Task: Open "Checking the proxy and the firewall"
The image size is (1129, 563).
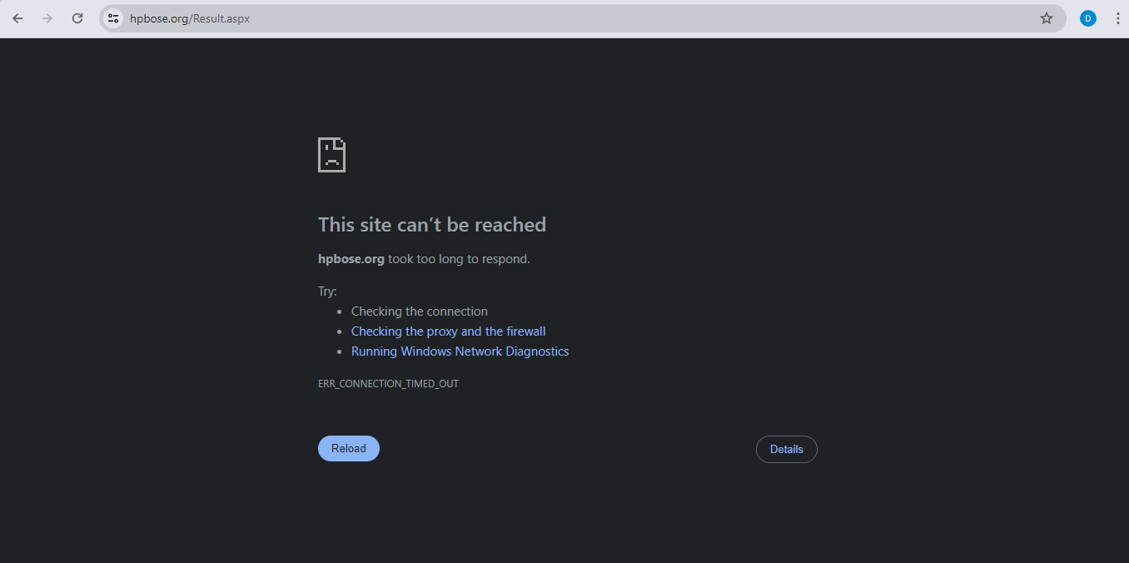Action: [x=448, y=331]
